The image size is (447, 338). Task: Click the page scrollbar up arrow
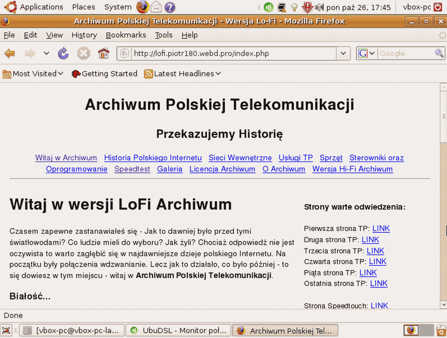pyautogui.click(x=444, y=87)
